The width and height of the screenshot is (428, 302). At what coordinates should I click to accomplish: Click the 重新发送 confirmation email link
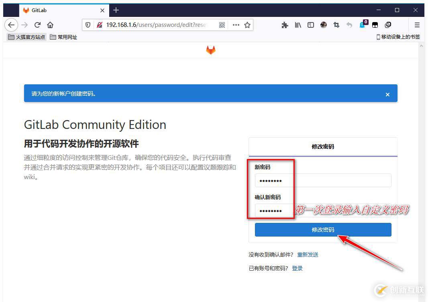tap(308, 254)
